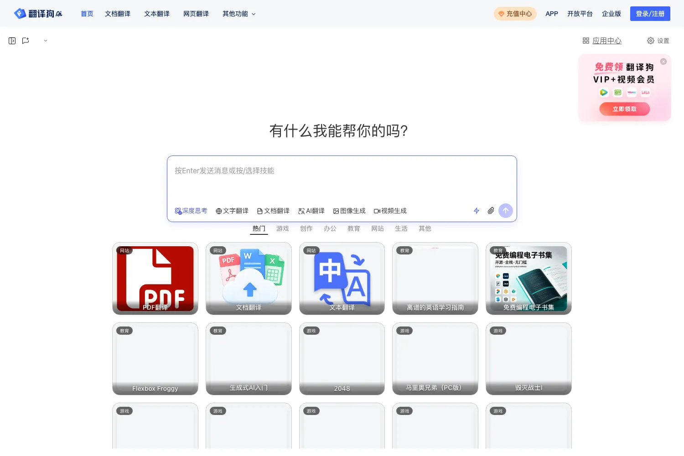
Task: Select 视频生成 skill
Action: point(390,211)
